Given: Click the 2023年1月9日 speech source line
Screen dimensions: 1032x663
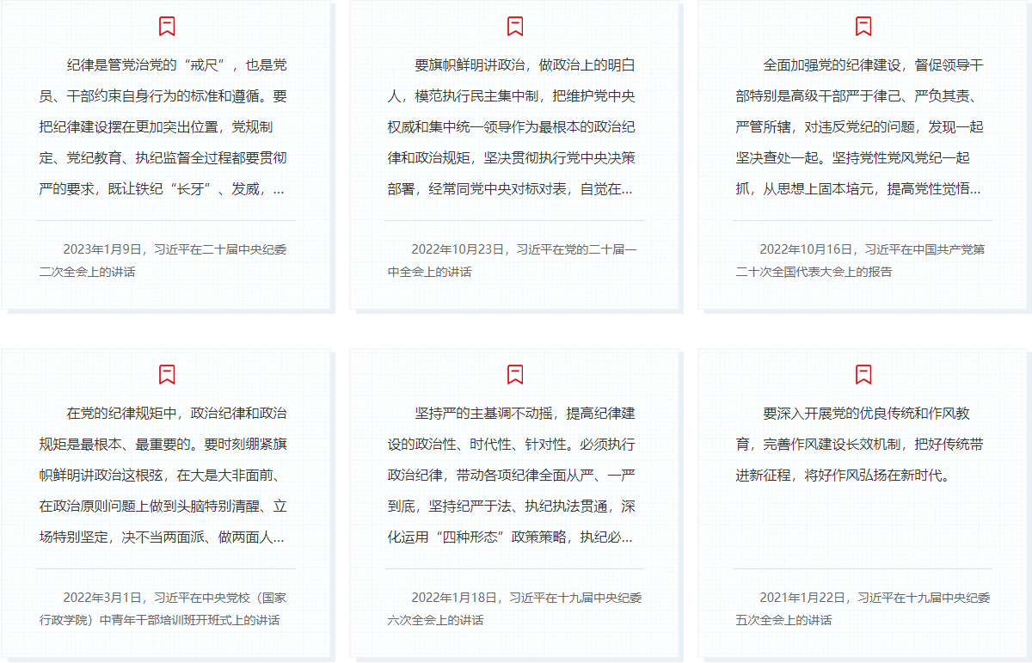Looking at the screenshot, I should (x=163, y=261).
